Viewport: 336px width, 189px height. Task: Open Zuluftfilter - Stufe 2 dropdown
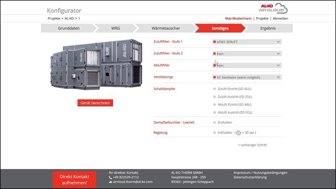click(x=247, y=54)
